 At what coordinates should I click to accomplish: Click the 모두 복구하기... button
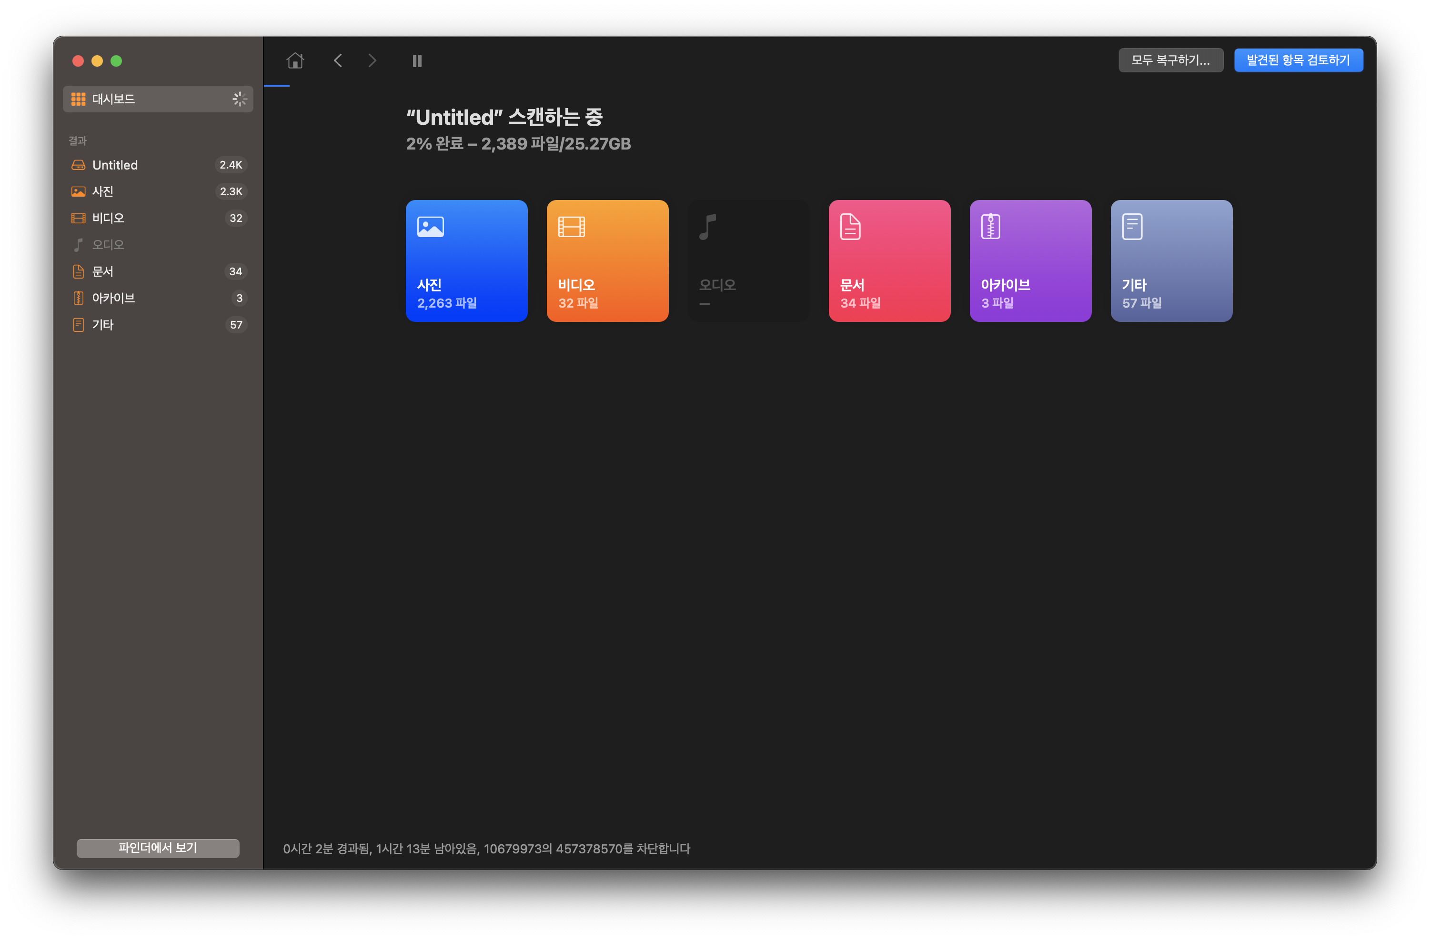[x=1170, y=60]
